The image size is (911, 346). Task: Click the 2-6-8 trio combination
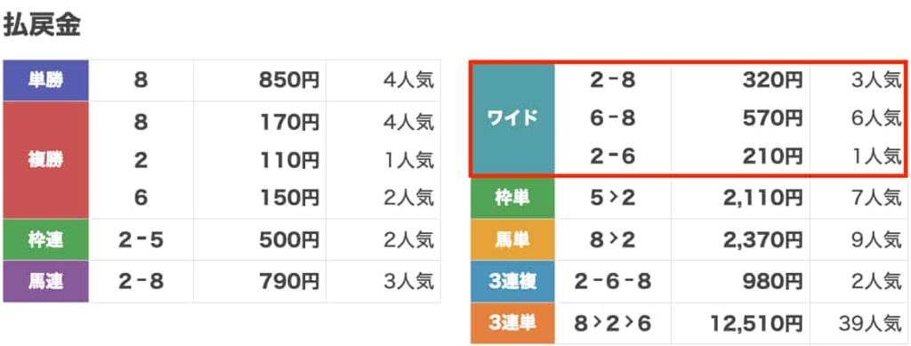[x=613, y=282]
